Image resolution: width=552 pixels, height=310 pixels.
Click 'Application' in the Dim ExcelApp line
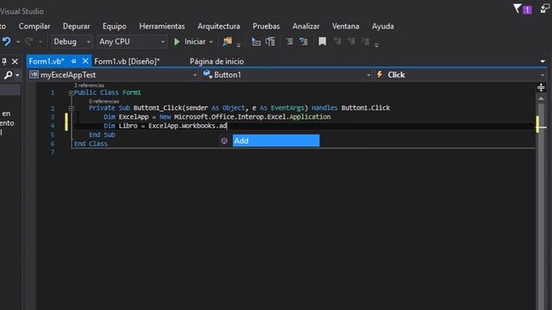click(310, 117)
